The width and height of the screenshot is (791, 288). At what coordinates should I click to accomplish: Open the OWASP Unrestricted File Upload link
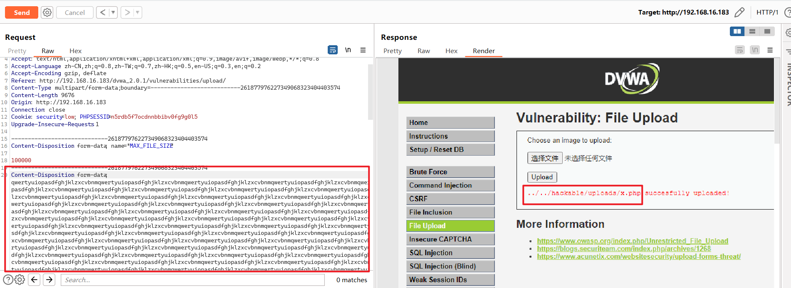coord(633,241)
